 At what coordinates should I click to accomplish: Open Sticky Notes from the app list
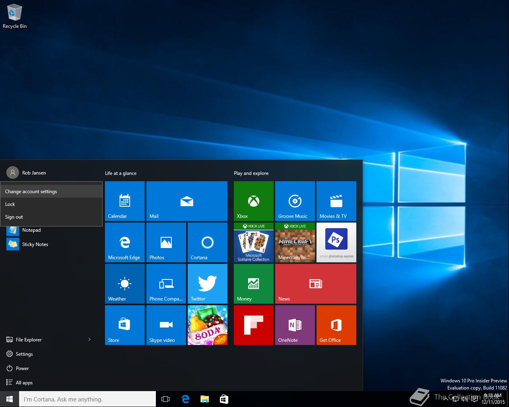[51, 244]
